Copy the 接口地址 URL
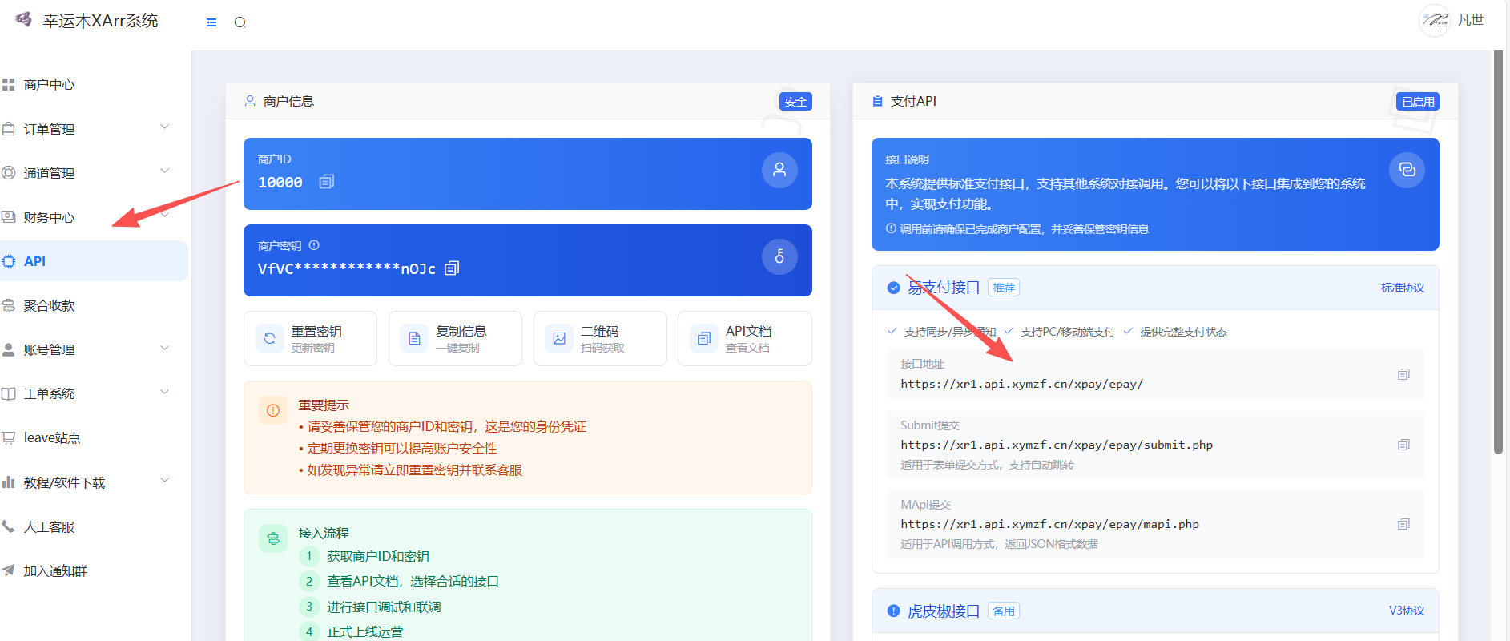Viewport: 1510px width, 641px height. (x=1403, y=374)
